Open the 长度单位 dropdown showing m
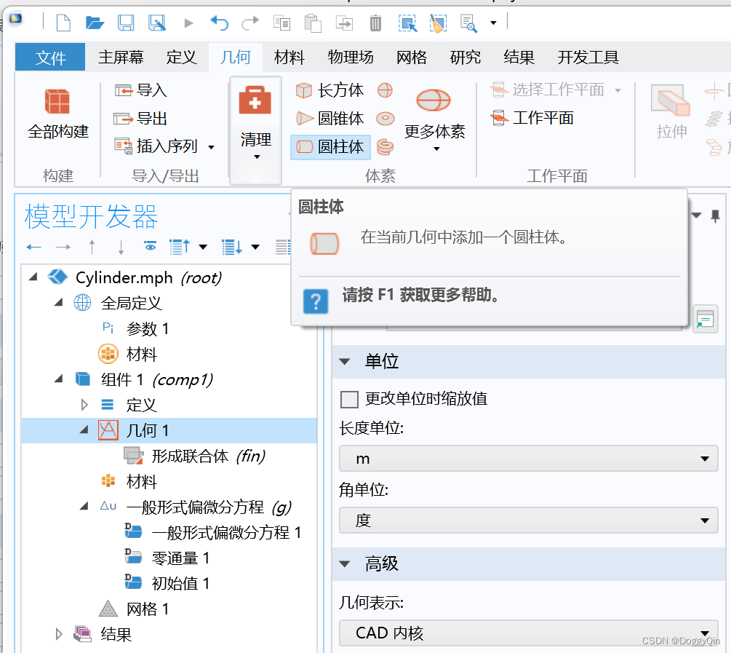 point(528,459)
